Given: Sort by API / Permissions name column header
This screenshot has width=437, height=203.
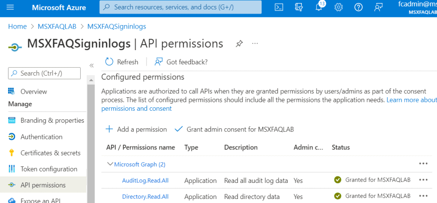Looking at the screenshot, I should coord(141,147).
